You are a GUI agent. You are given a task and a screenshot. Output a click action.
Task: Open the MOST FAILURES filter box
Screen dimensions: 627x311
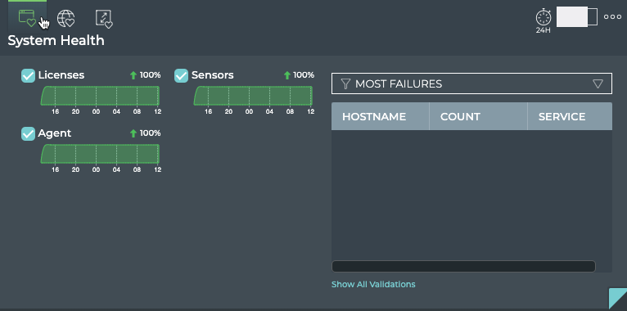471,83
